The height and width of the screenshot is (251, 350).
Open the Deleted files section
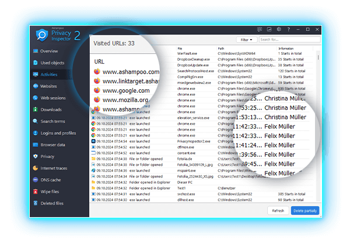[x=52, y=203]
